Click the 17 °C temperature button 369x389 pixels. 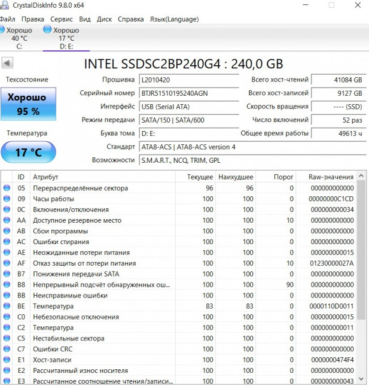tap(28, 152)
